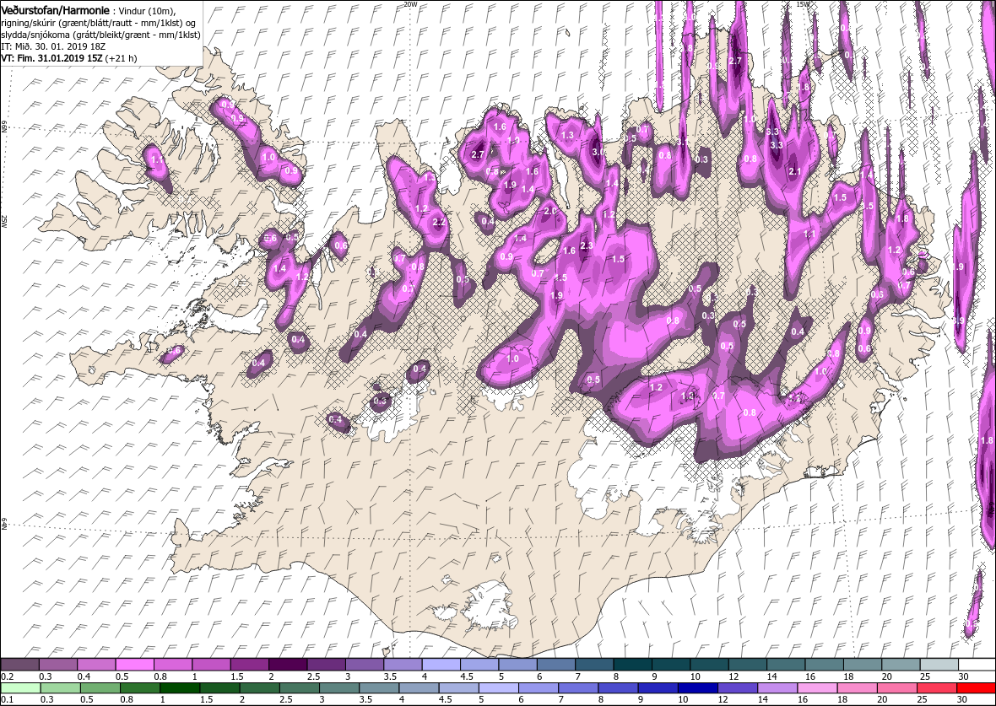
Task: Click the 3.0 precipitation value on map
Action: click(598, 153)
